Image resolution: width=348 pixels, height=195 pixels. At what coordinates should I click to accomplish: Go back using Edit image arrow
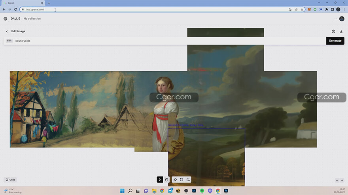pyautogui.click(x=7, y=31)
